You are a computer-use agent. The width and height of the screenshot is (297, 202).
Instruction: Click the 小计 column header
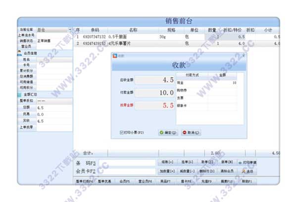coord(268,30)
